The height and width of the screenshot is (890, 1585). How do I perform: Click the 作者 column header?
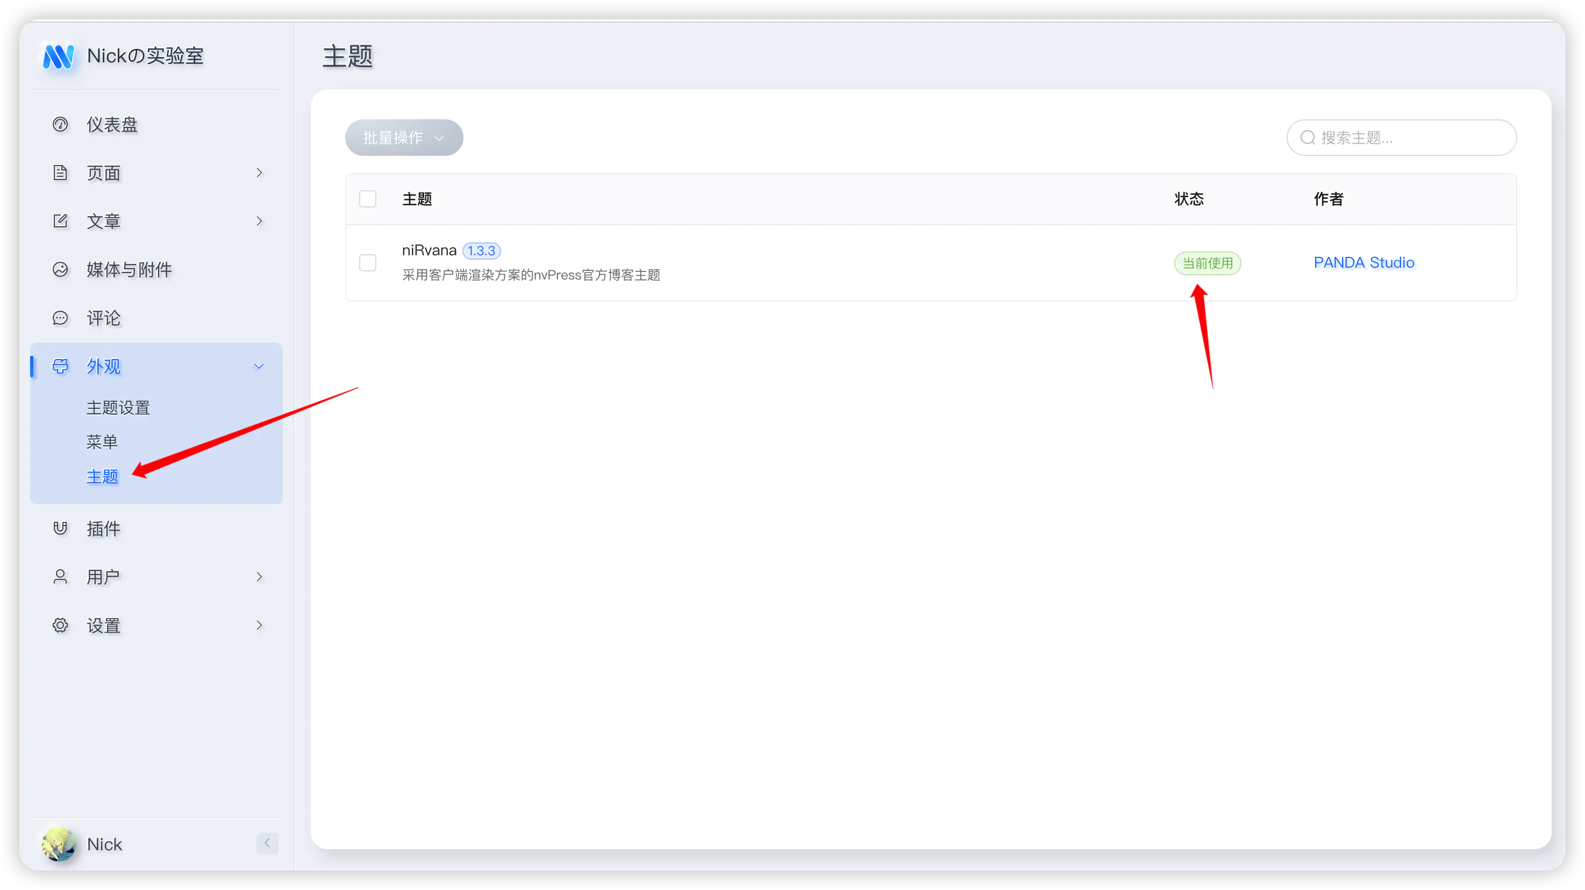pyautogui.click(x=1329, y=199)
